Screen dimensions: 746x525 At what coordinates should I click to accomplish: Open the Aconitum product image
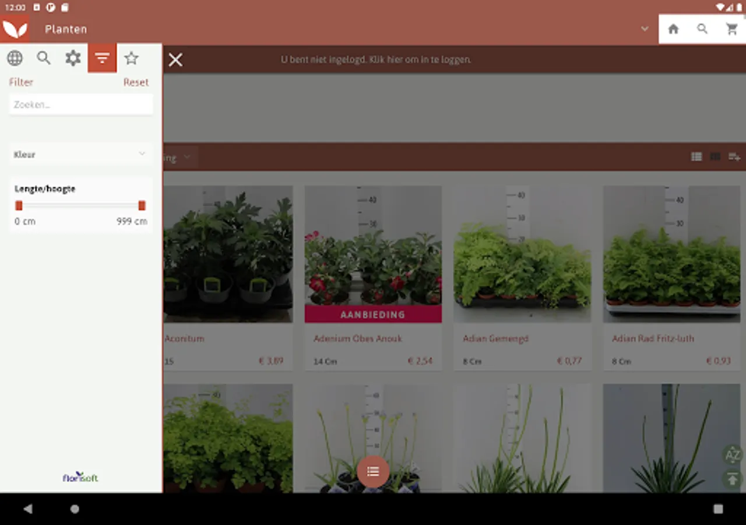pyautogui.click(x=228, y=254)
